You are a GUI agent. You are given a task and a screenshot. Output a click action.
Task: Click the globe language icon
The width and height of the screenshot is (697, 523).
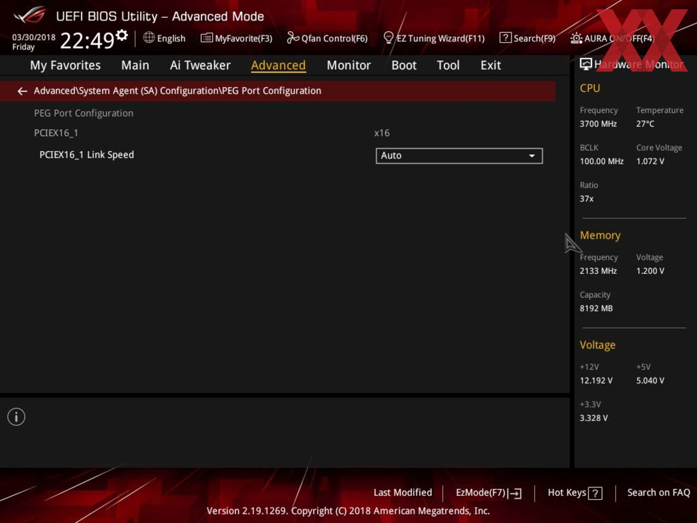(x=149, y=37)
